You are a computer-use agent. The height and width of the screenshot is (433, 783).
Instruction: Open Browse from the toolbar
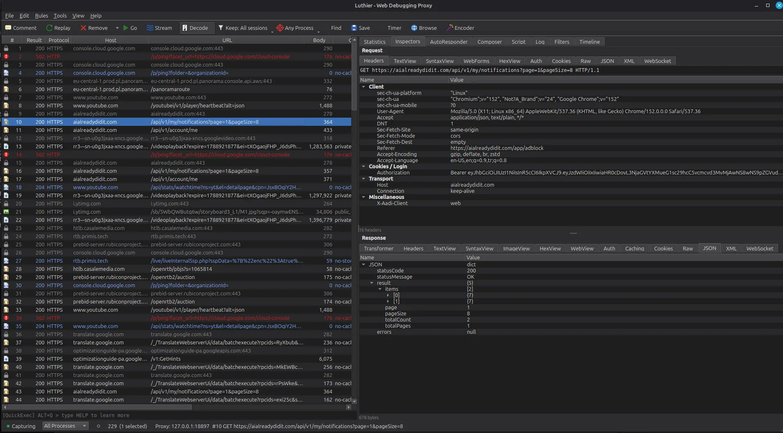424,28
